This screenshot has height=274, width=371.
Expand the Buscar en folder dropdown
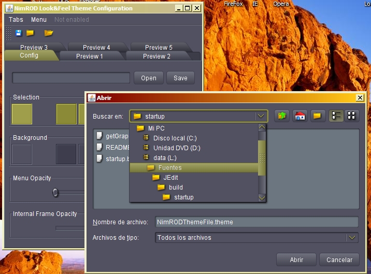coord(261,117)
